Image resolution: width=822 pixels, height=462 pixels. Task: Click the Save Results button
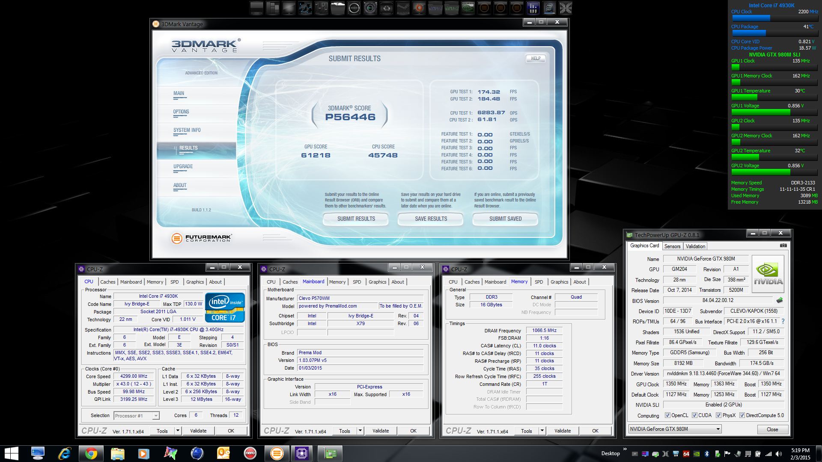(431, 219)
